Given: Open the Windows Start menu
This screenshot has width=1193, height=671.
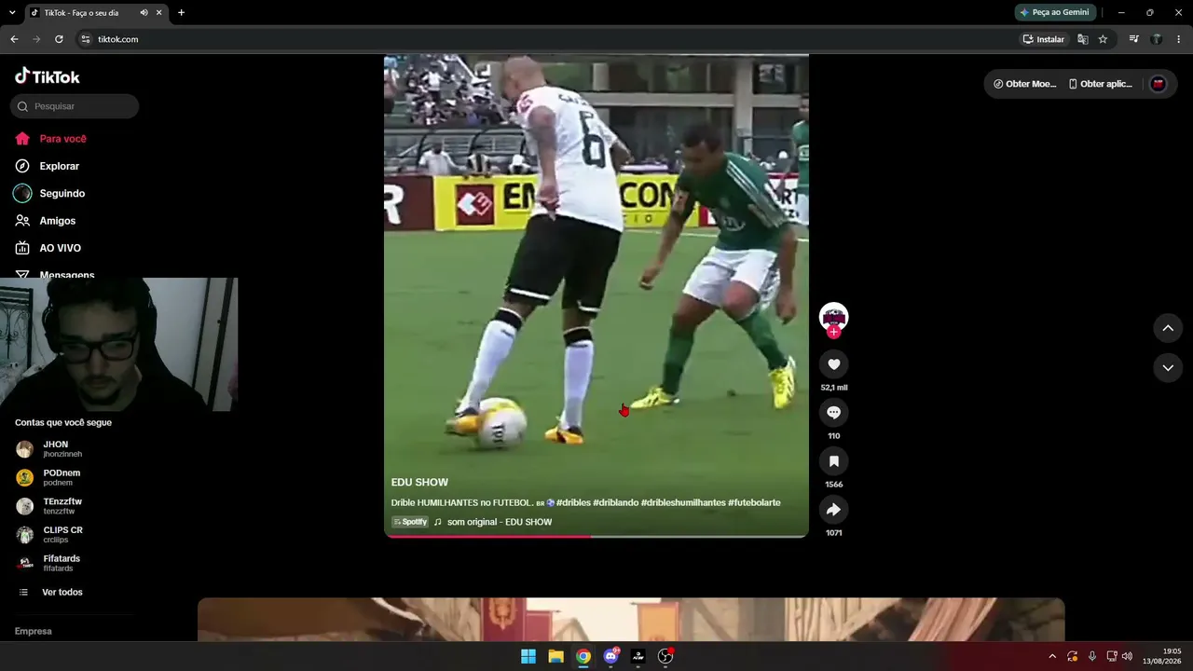Looking at the screenshot, I should pyautogui.click(x=528, y=656).
